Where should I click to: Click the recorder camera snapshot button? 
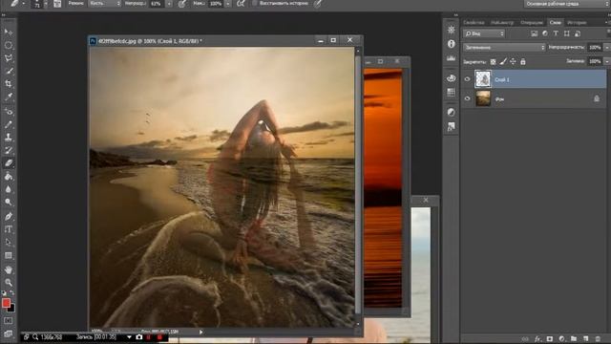click(139, 337)
